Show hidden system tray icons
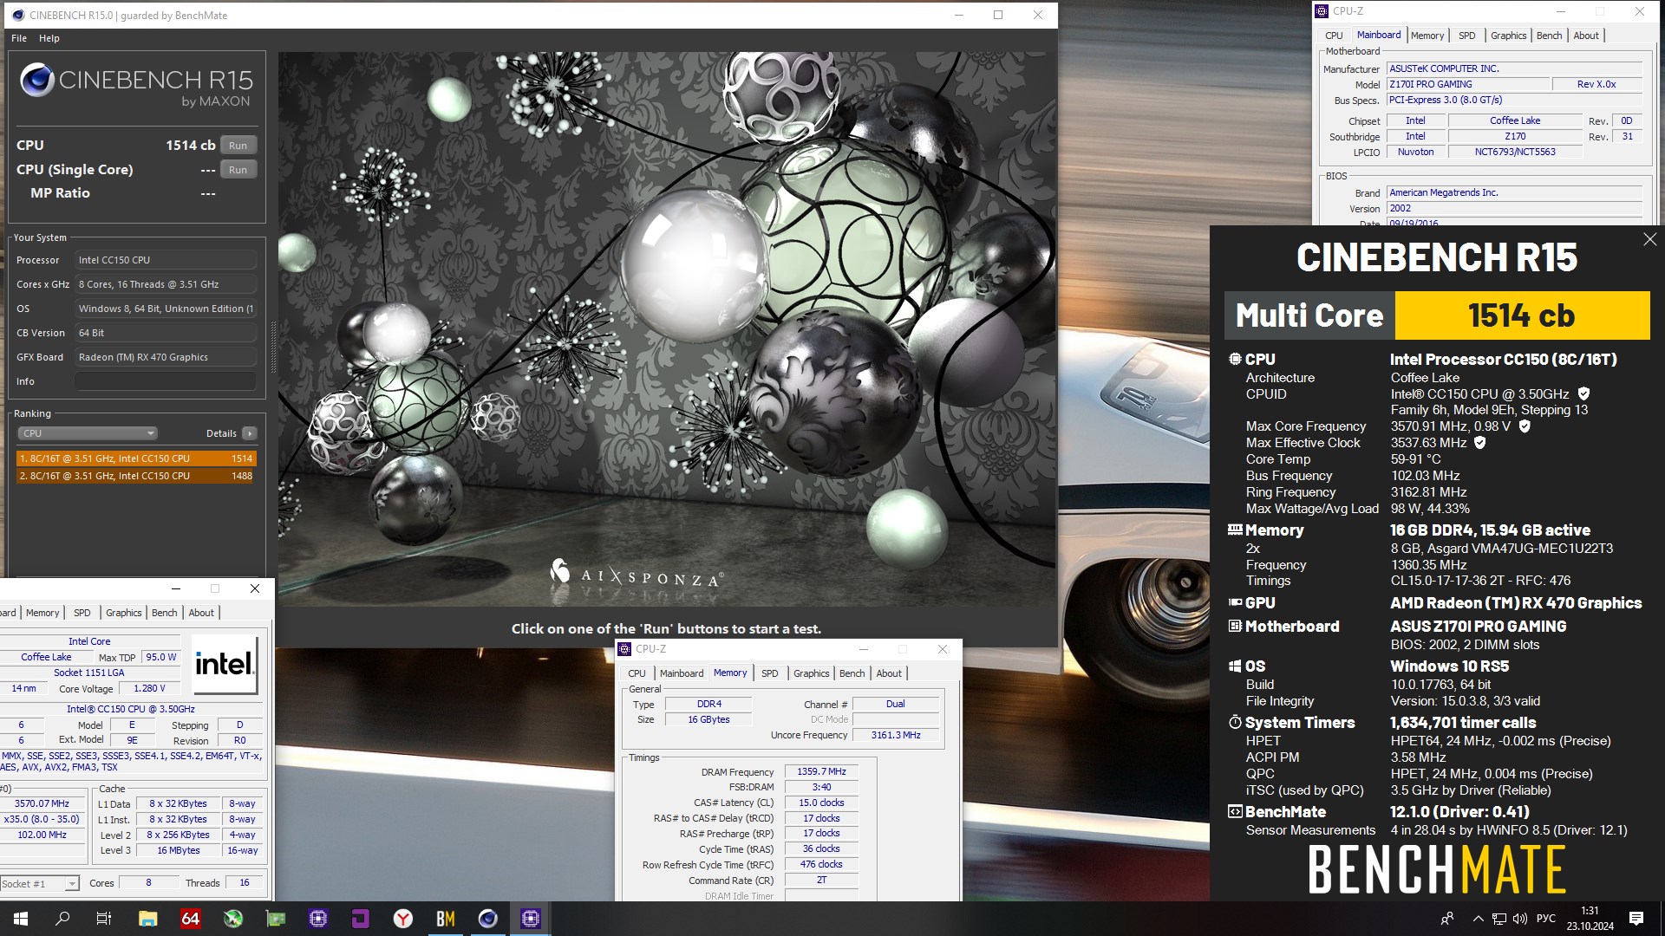 click(1478, 919)
